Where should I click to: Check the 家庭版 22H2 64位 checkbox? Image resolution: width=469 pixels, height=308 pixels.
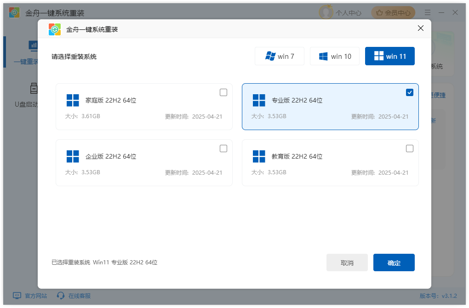[x=223, y=92]
